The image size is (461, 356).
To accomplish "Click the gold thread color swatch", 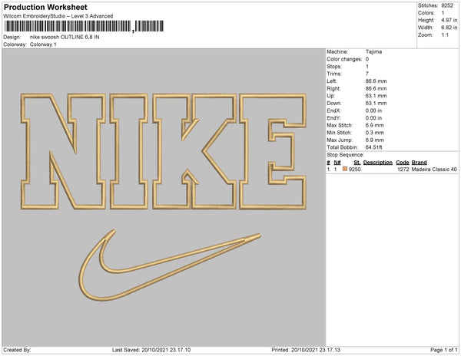I will coord(344,169).
